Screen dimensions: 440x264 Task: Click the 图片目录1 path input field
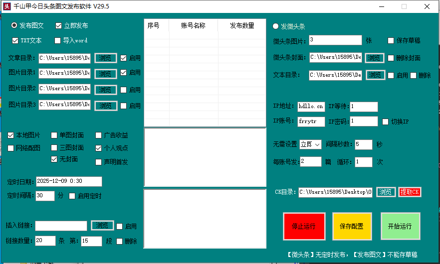64,73
